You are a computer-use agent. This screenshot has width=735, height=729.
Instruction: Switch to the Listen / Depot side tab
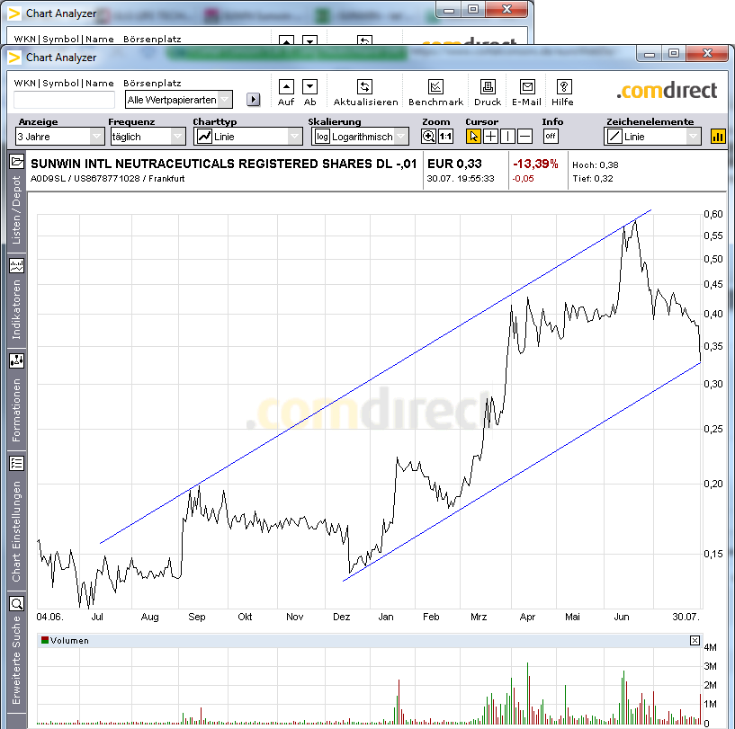[x=16, y=210]
